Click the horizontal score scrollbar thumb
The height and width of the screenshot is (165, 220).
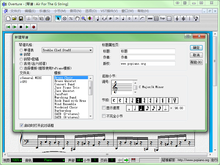(107, 155)
